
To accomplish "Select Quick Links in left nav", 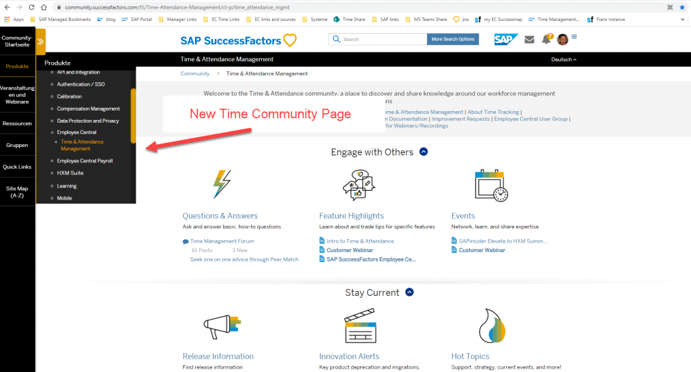I will [17, 167].
